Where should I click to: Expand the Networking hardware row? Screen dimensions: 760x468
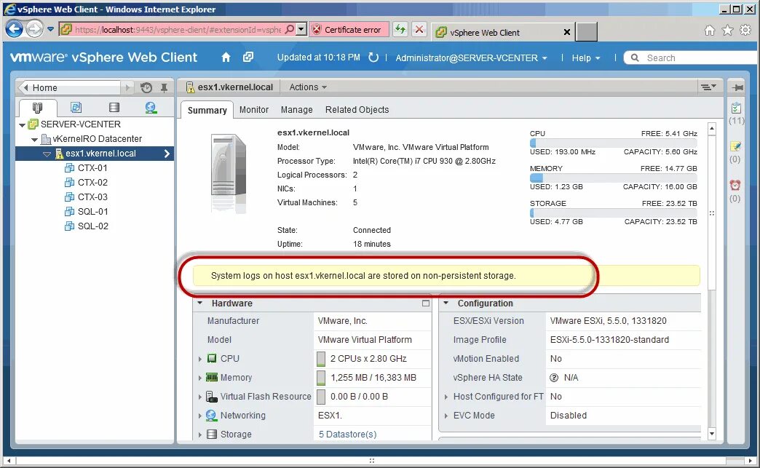tap(199, 416)
